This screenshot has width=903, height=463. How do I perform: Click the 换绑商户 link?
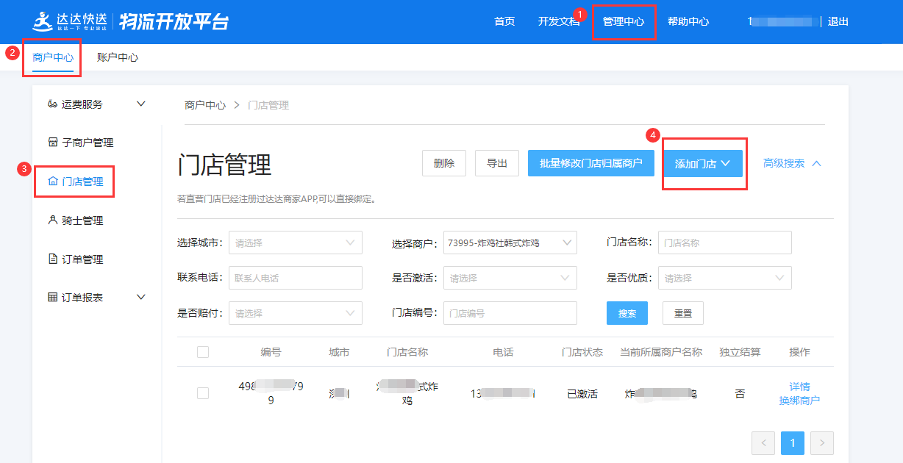[x=799, y=401]
